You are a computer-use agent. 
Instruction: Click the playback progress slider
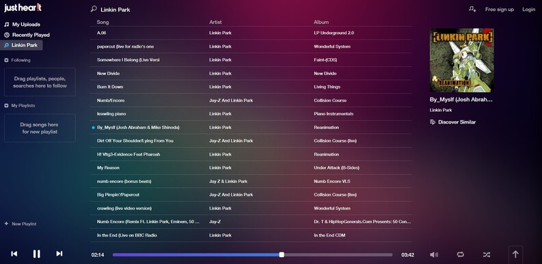[x=252, y=254]
